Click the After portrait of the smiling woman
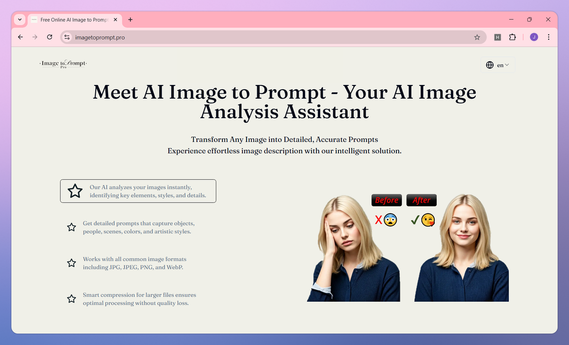The image size is (569, 345). (x=461, y=247)
